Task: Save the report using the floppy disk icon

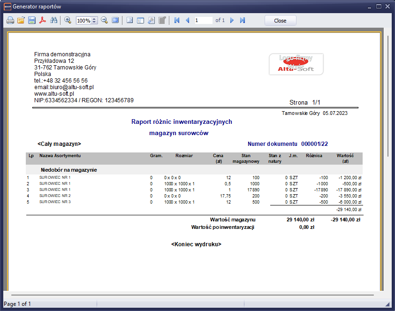Action: pyautogui.click(x=32, y=21)
